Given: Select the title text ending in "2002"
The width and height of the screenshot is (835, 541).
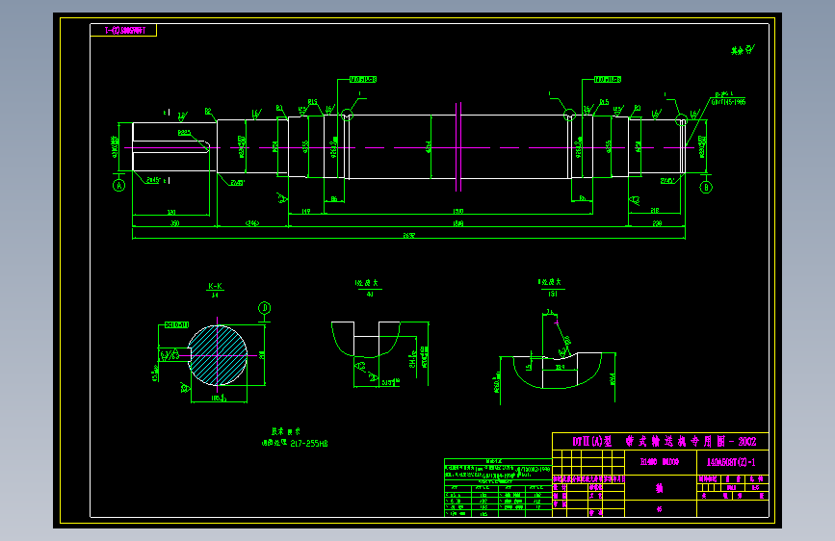Looking at the screenshot, I should point(665,442).
